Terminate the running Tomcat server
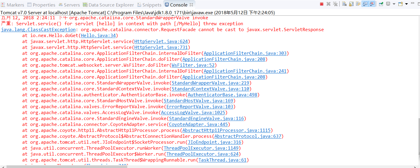The image size is (420, 168). 322,4
